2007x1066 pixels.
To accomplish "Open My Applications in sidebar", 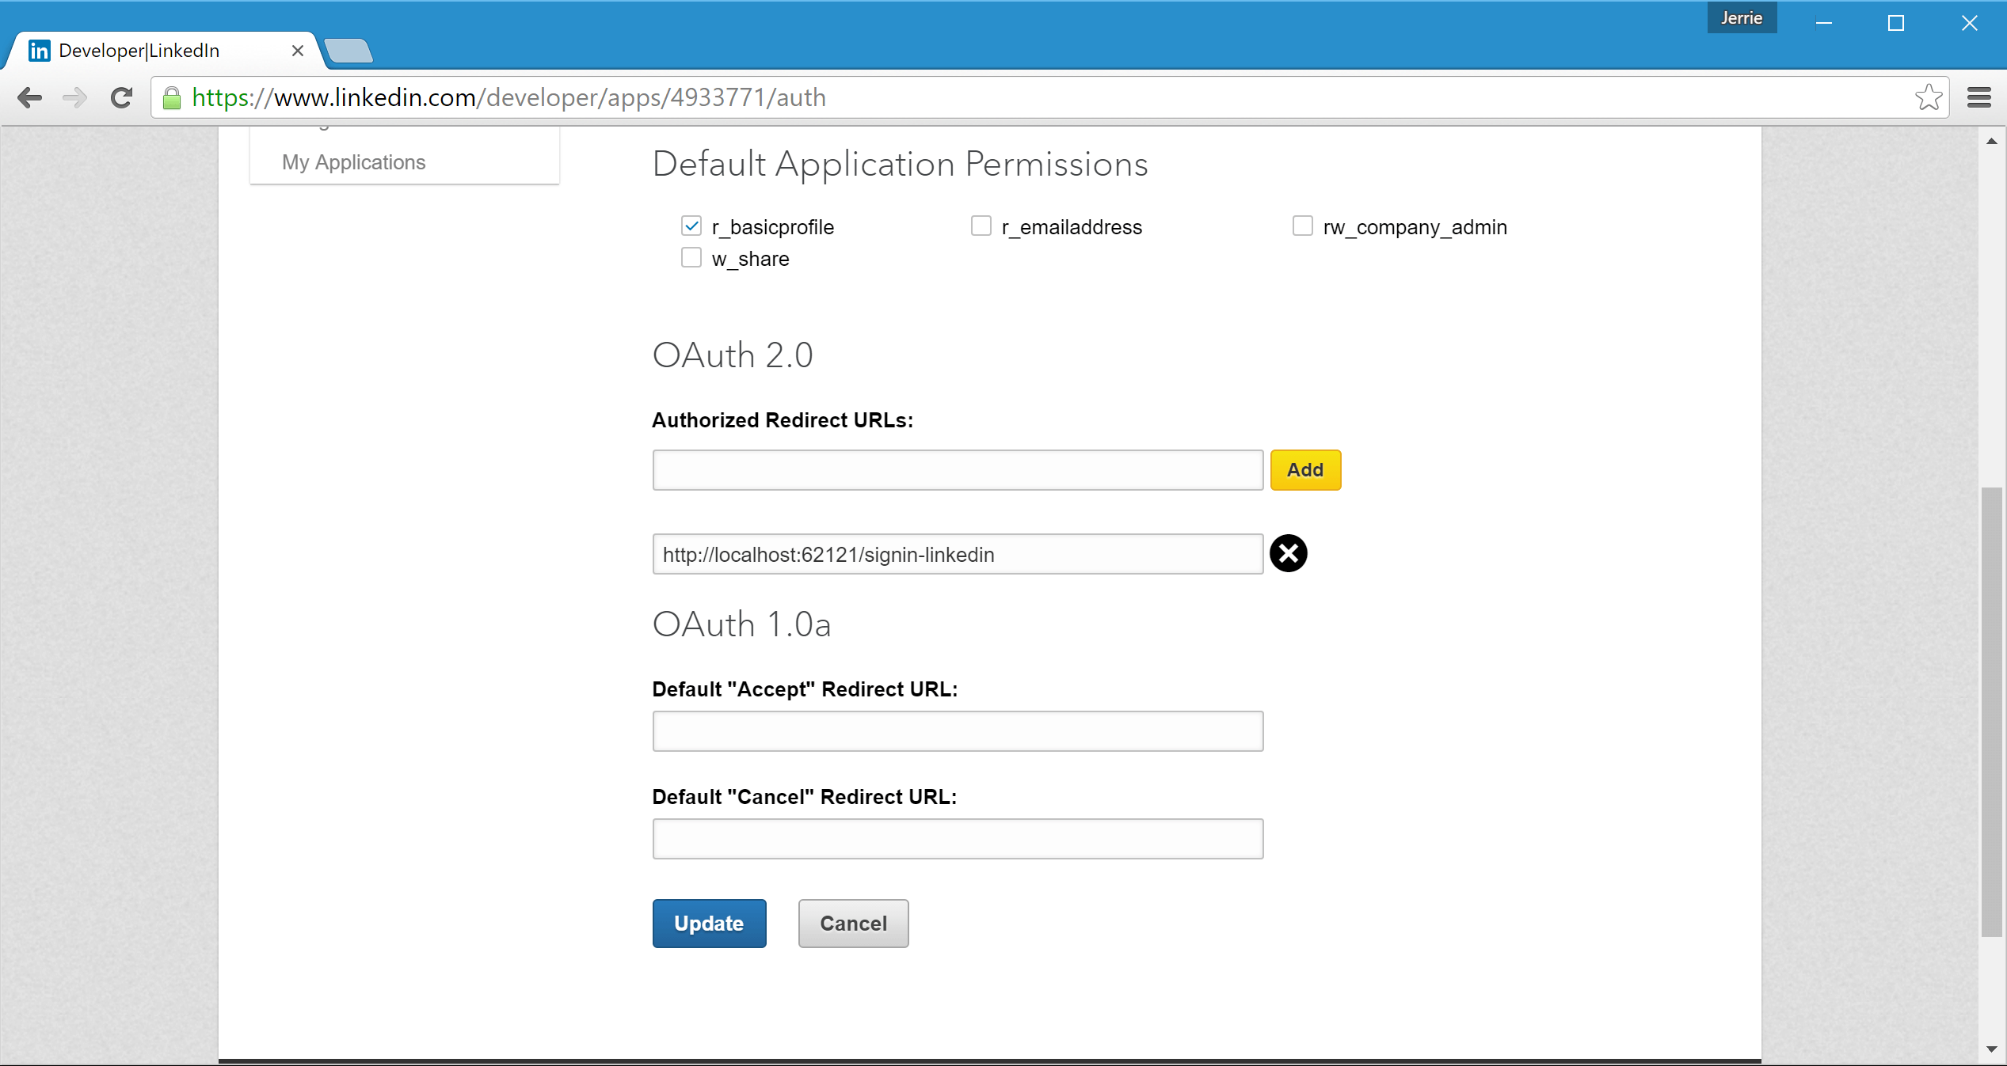I will tap(353, 162).
